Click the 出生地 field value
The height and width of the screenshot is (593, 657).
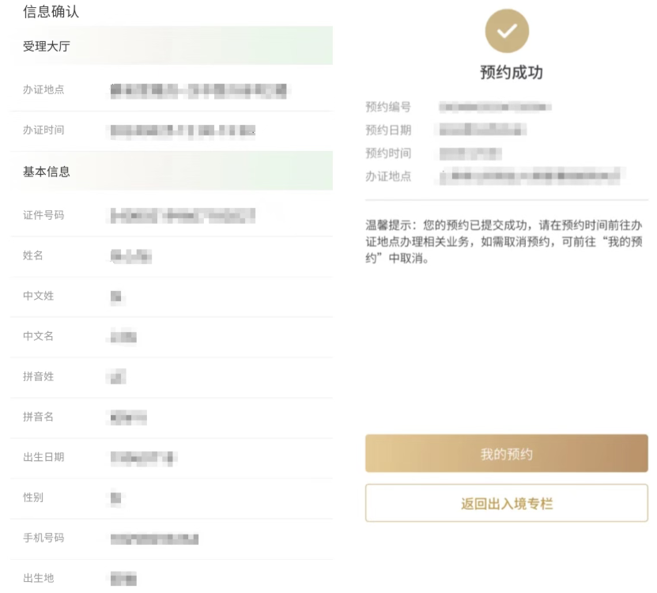coord(123,579)
